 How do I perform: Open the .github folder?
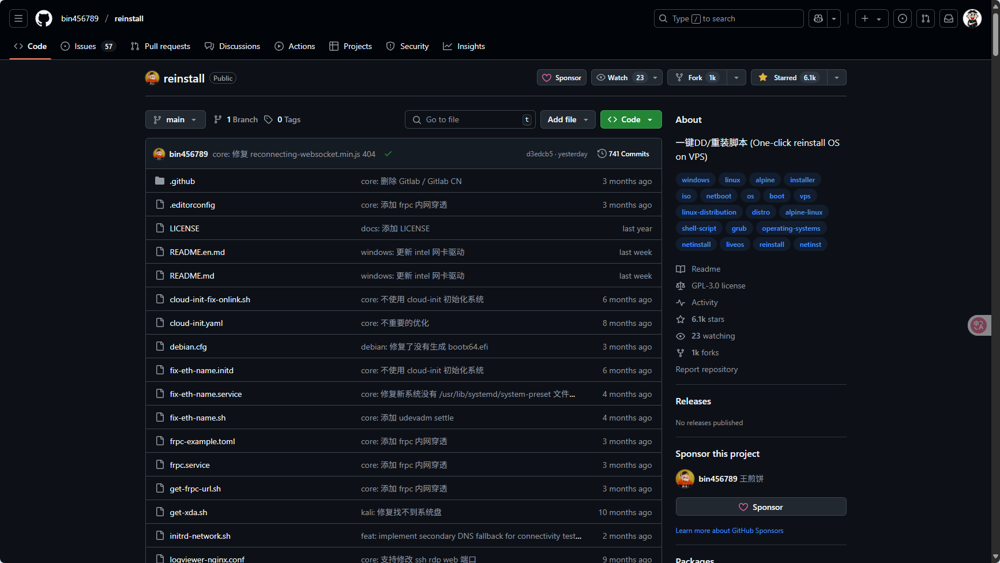pos(182,181)
